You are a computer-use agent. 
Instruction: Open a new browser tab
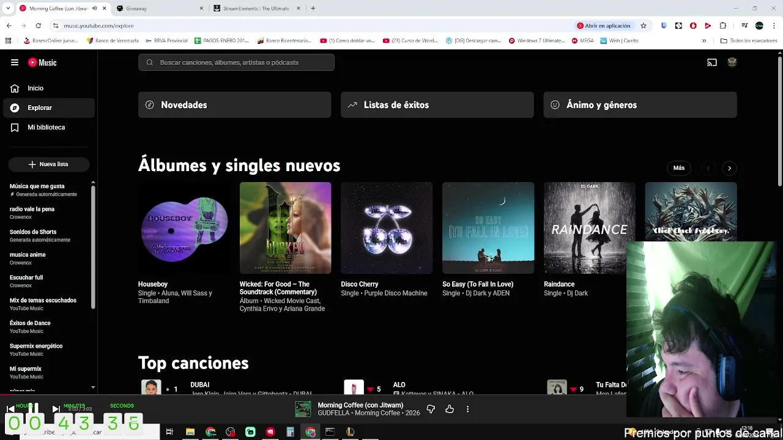click(313, 9)
